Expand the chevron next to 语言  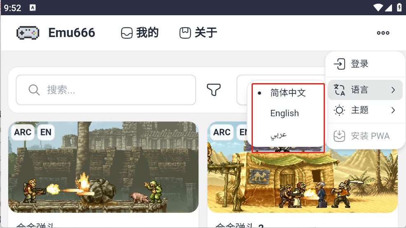point(393,90)
